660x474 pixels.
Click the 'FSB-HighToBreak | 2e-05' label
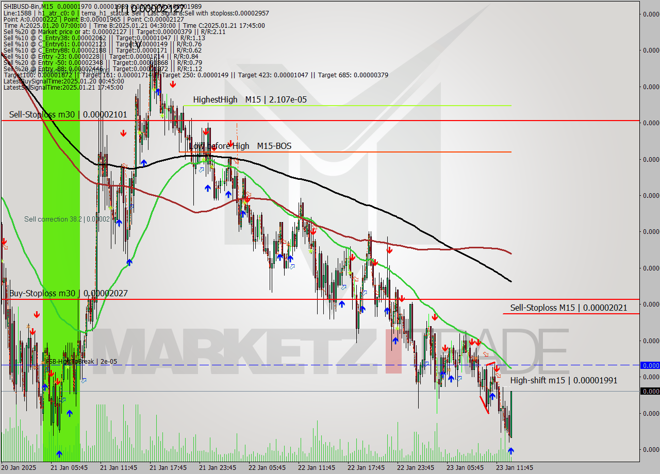pos(81,362)
